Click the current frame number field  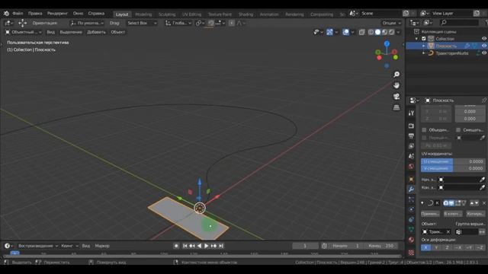coord(305,246)
